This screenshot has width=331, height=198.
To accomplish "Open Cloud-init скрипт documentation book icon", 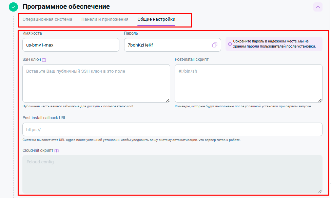I will [x=57, y=150].
